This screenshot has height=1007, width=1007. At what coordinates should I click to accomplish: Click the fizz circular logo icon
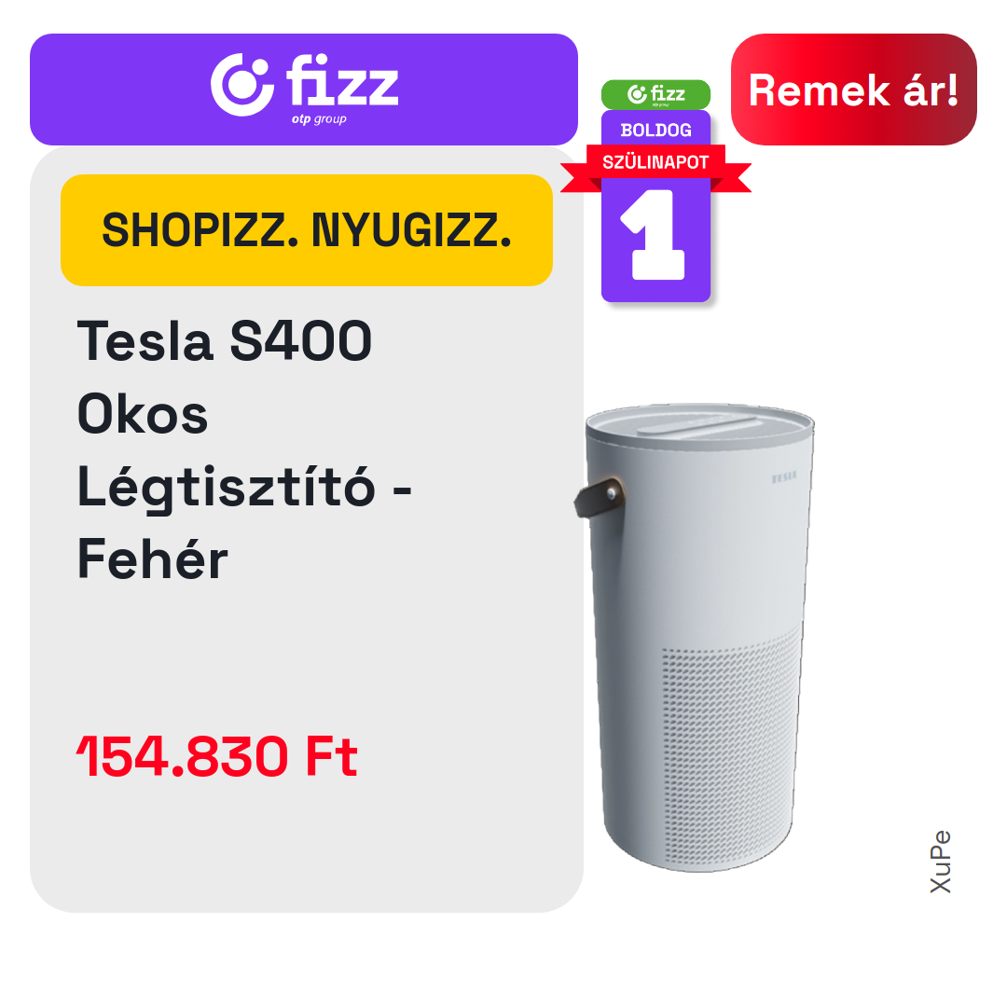[x=242, y=85]
